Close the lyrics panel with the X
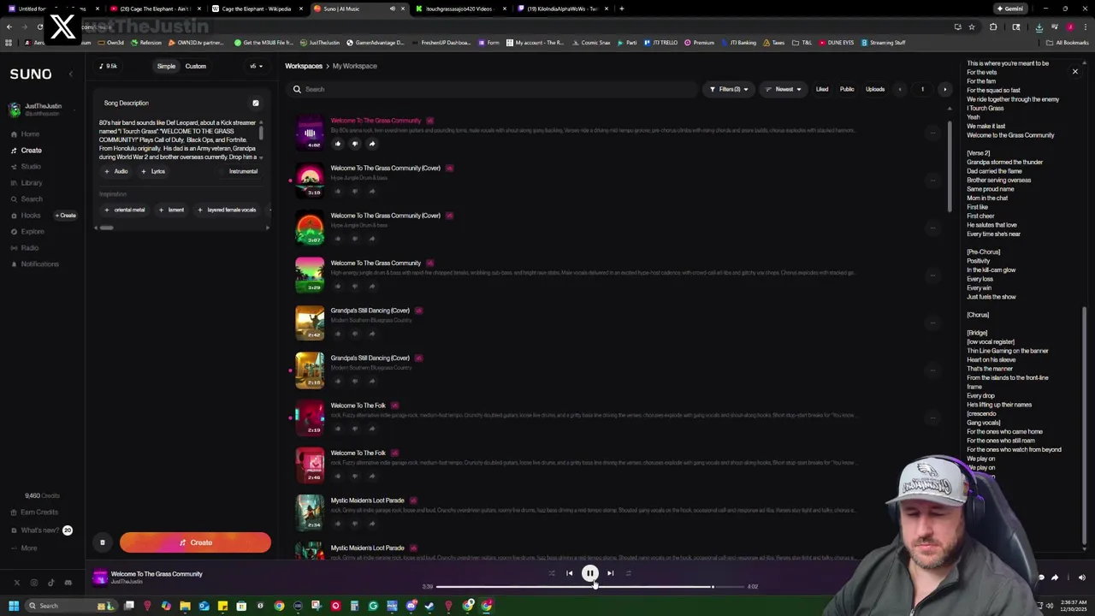The height and width of the screenshot is (616, 1095). coord(1075,72)
